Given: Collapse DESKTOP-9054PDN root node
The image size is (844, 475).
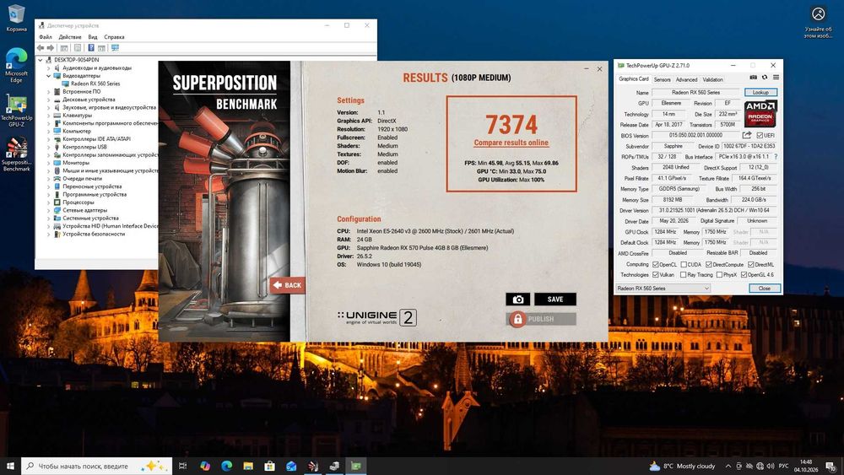Looking at the screenshot, I should coord(41,60).
